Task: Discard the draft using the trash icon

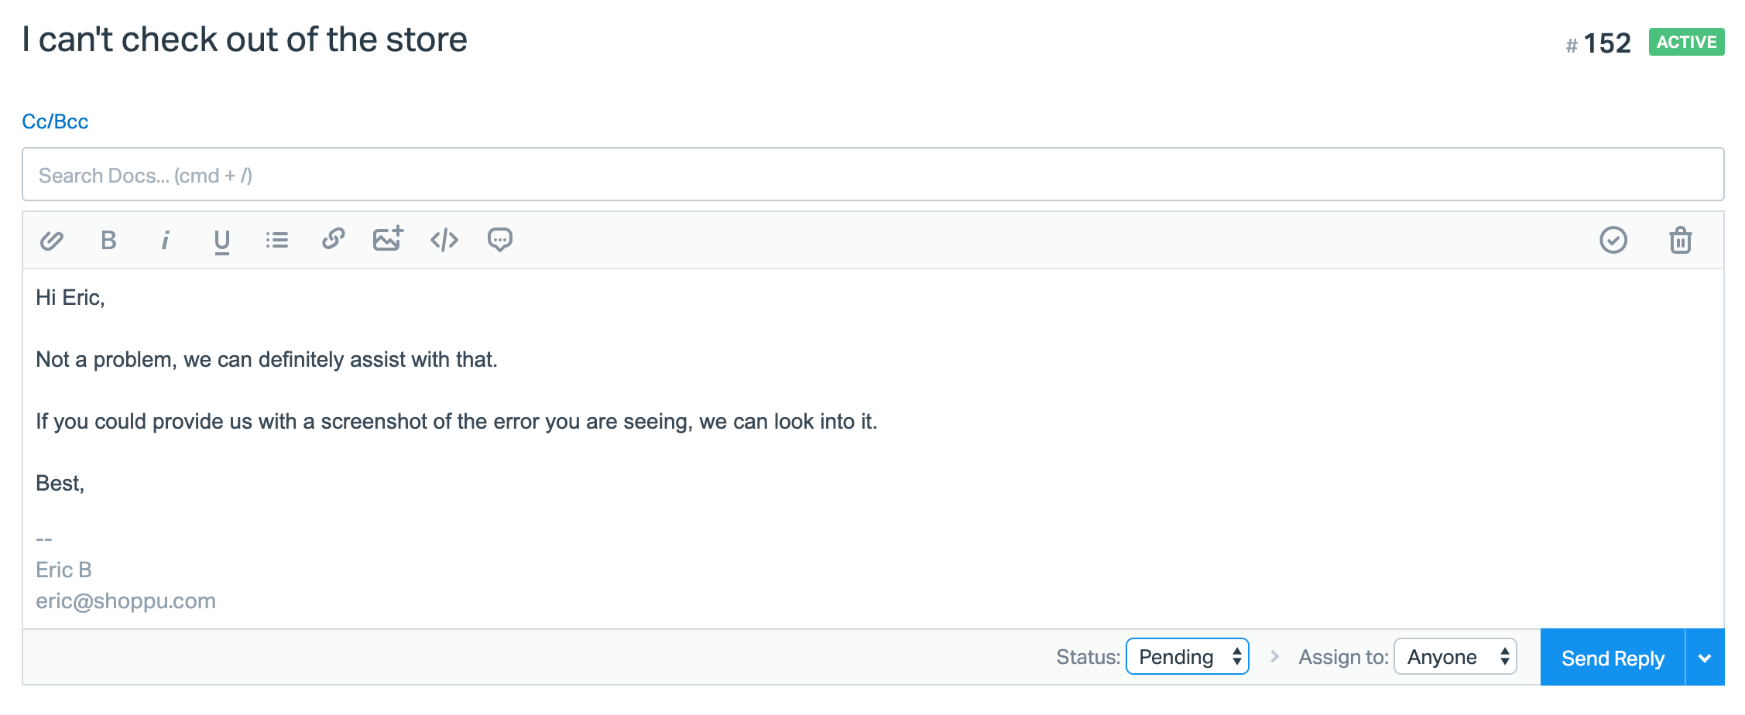Action: click(1680, 241)
